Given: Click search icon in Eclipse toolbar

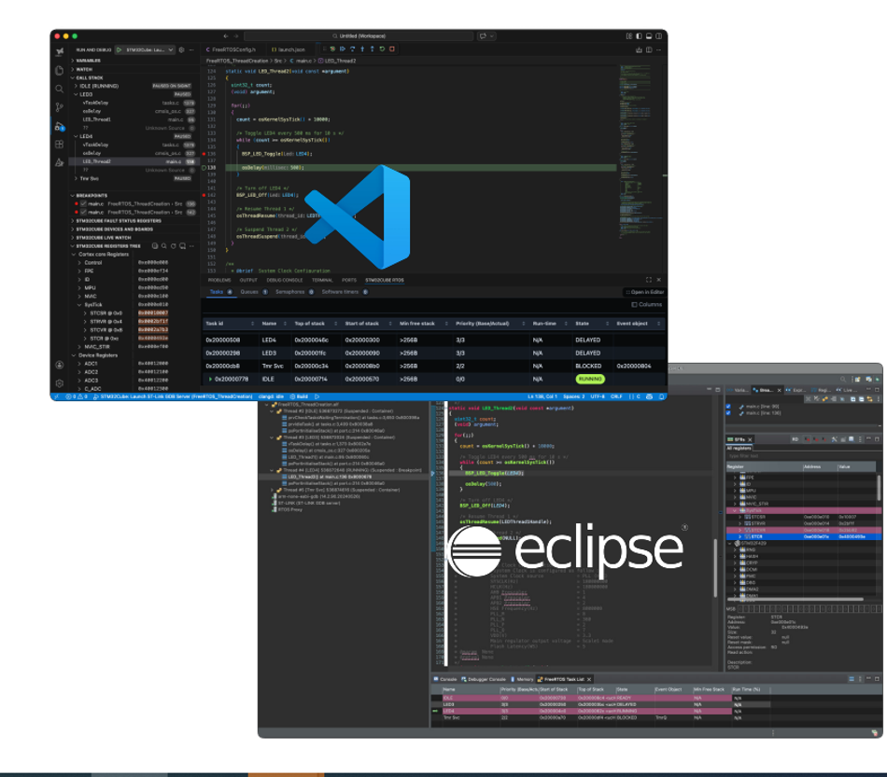Looking at the screenshot, I should pos(843,380).
